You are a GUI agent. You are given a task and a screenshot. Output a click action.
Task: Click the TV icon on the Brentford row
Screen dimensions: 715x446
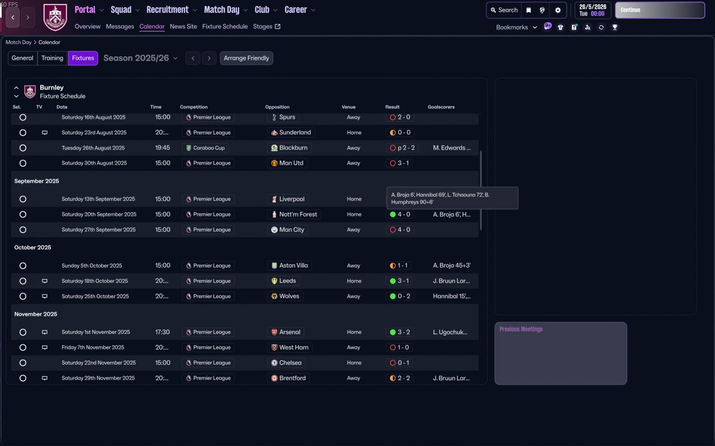[45, 378]
